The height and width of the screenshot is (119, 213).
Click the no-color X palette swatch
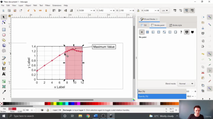coord(1,103)
